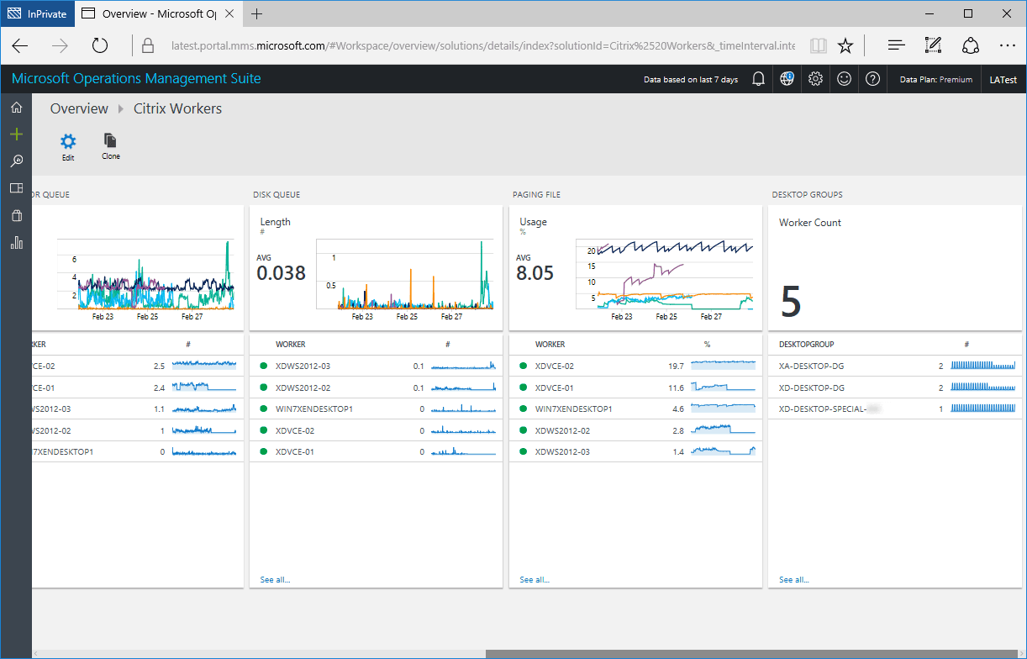Open LATest workspace menu
This screenshot has width=1027, height=659.
click(1003, 80)
